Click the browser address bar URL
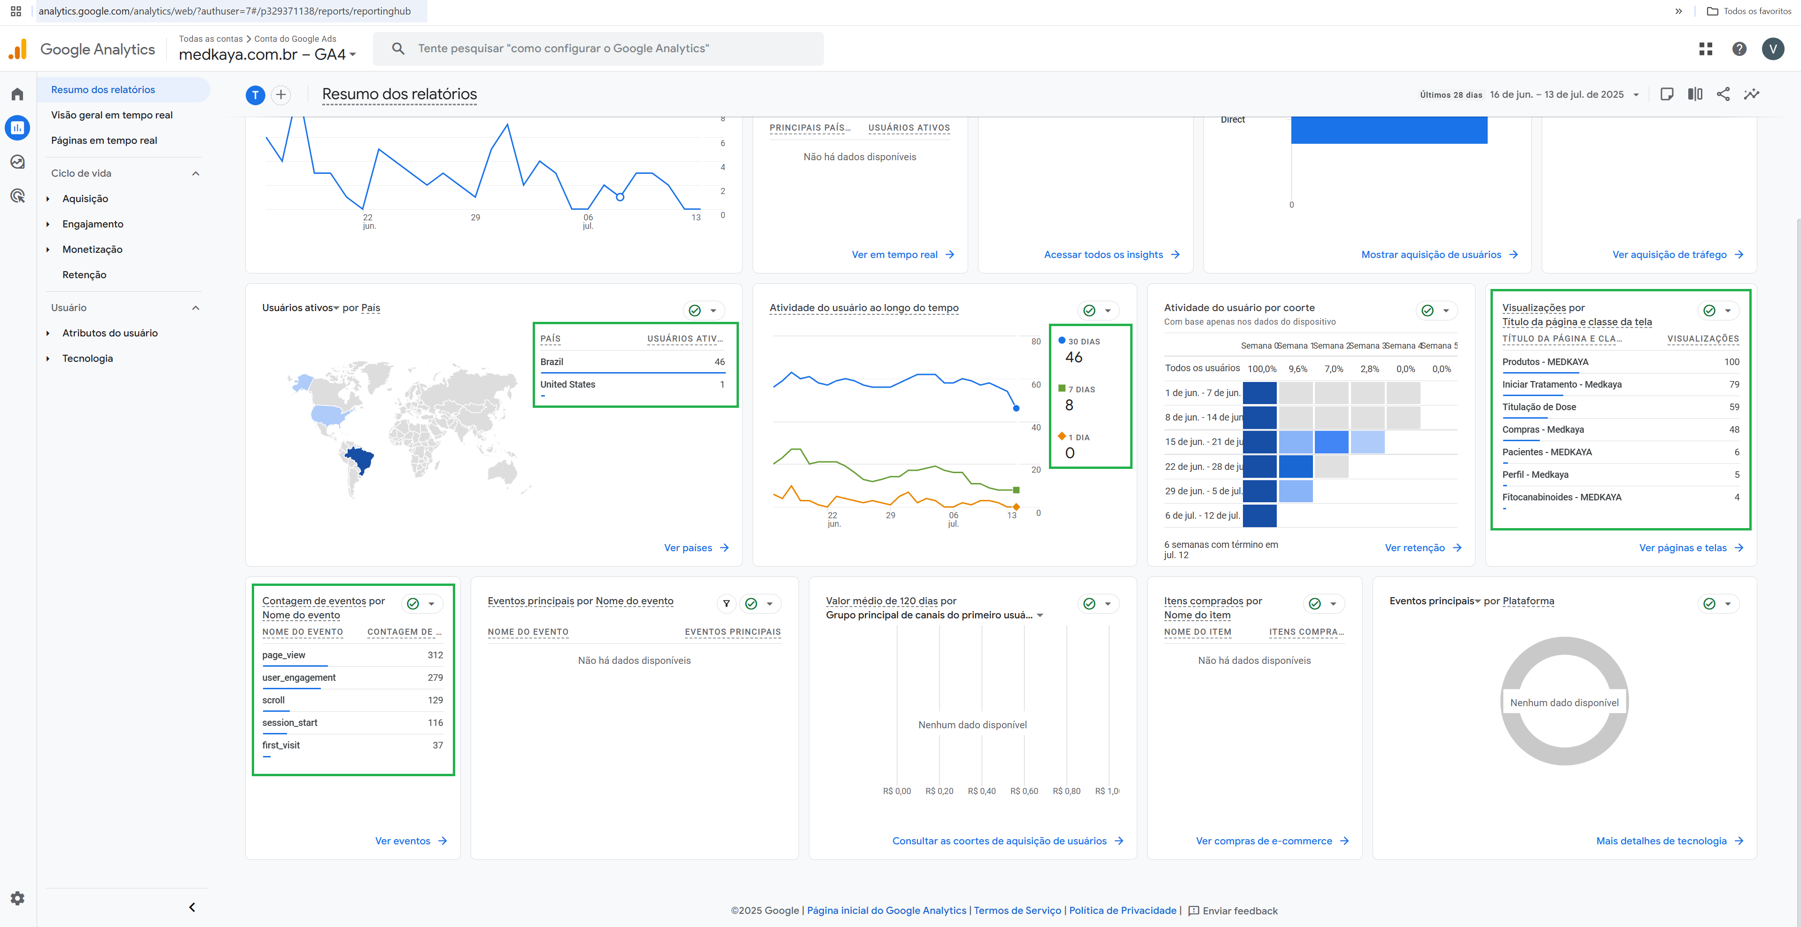Screen dimensions: 1801x927 coord(225,11)
